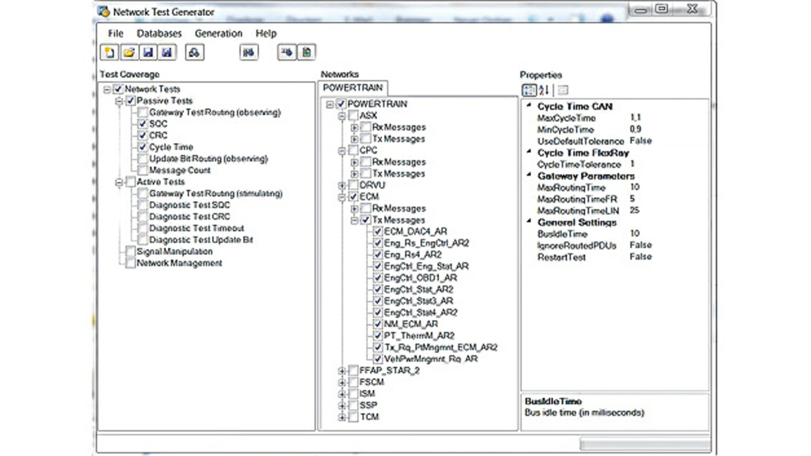Uncheck the Cycle Time passive test
Image resolution: width=811 pixels, height=456 pixels.
click(143, 147)
